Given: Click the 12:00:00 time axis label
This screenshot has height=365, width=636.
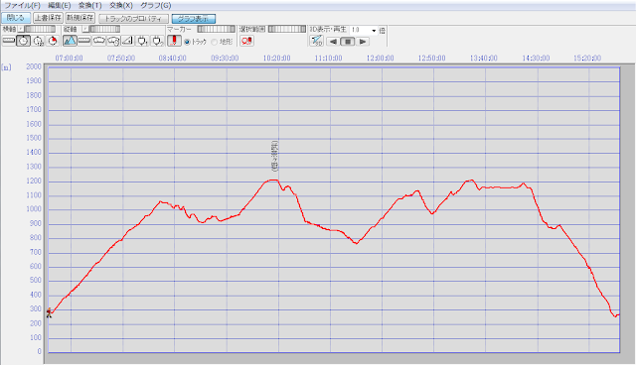Looking at the screenshot, I should coord(380,59).
